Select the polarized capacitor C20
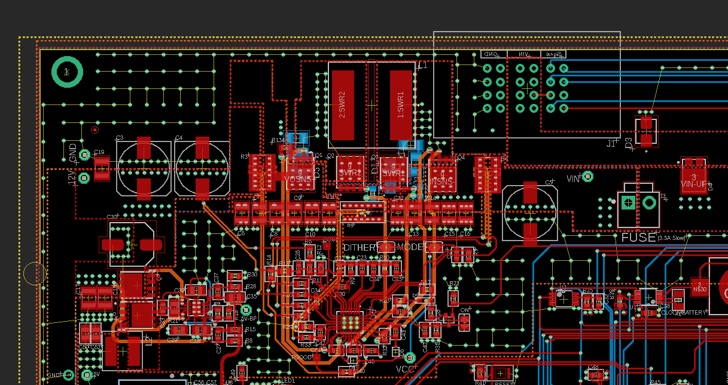Viewport: 728px width, 385px height. 132,244
